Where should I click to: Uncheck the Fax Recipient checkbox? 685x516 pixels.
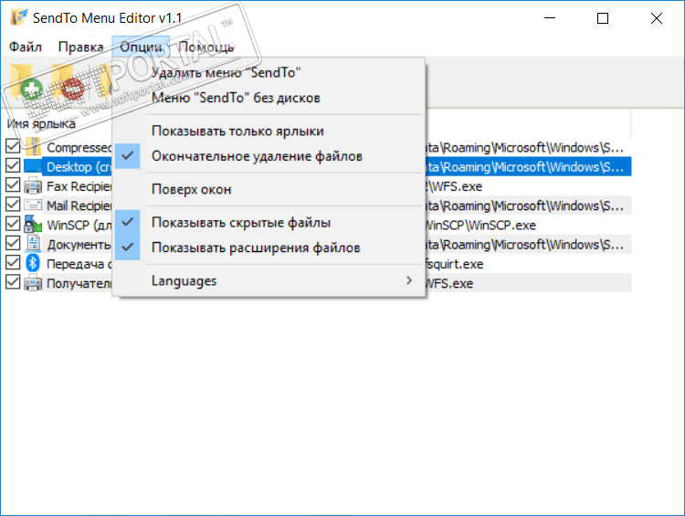[13, 184]
